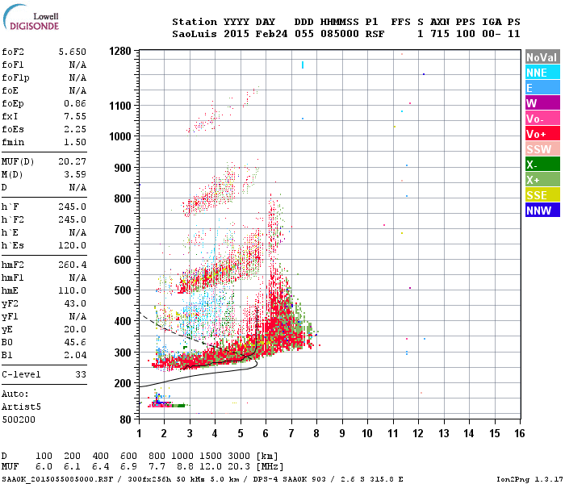Select the Vo- pink legend swatch
Viewport: 565px width, 484px height.
pos(542,119)
